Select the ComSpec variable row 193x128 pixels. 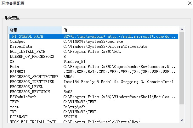[18, 42]
